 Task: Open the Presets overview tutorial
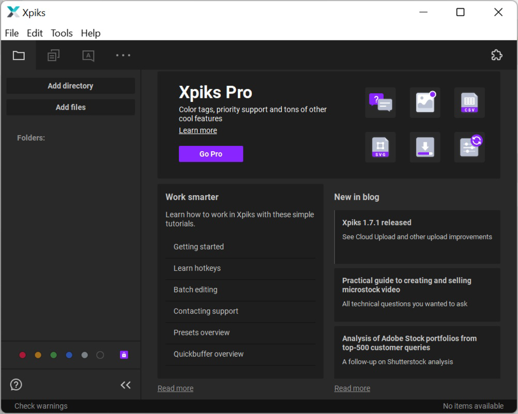[240, 333]
